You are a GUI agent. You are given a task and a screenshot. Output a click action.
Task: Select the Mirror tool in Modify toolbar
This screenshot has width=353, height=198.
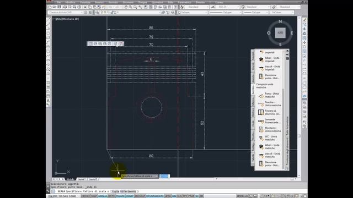(x=304, y=29)
